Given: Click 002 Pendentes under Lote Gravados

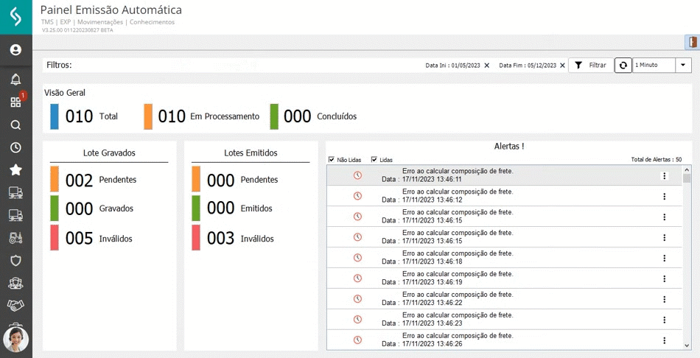Looking at the screenshot, I should [101, 180].
